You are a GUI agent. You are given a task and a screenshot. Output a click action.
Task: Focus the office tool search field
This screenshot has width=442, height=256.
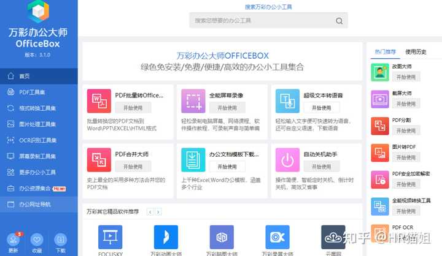(268, 20)
